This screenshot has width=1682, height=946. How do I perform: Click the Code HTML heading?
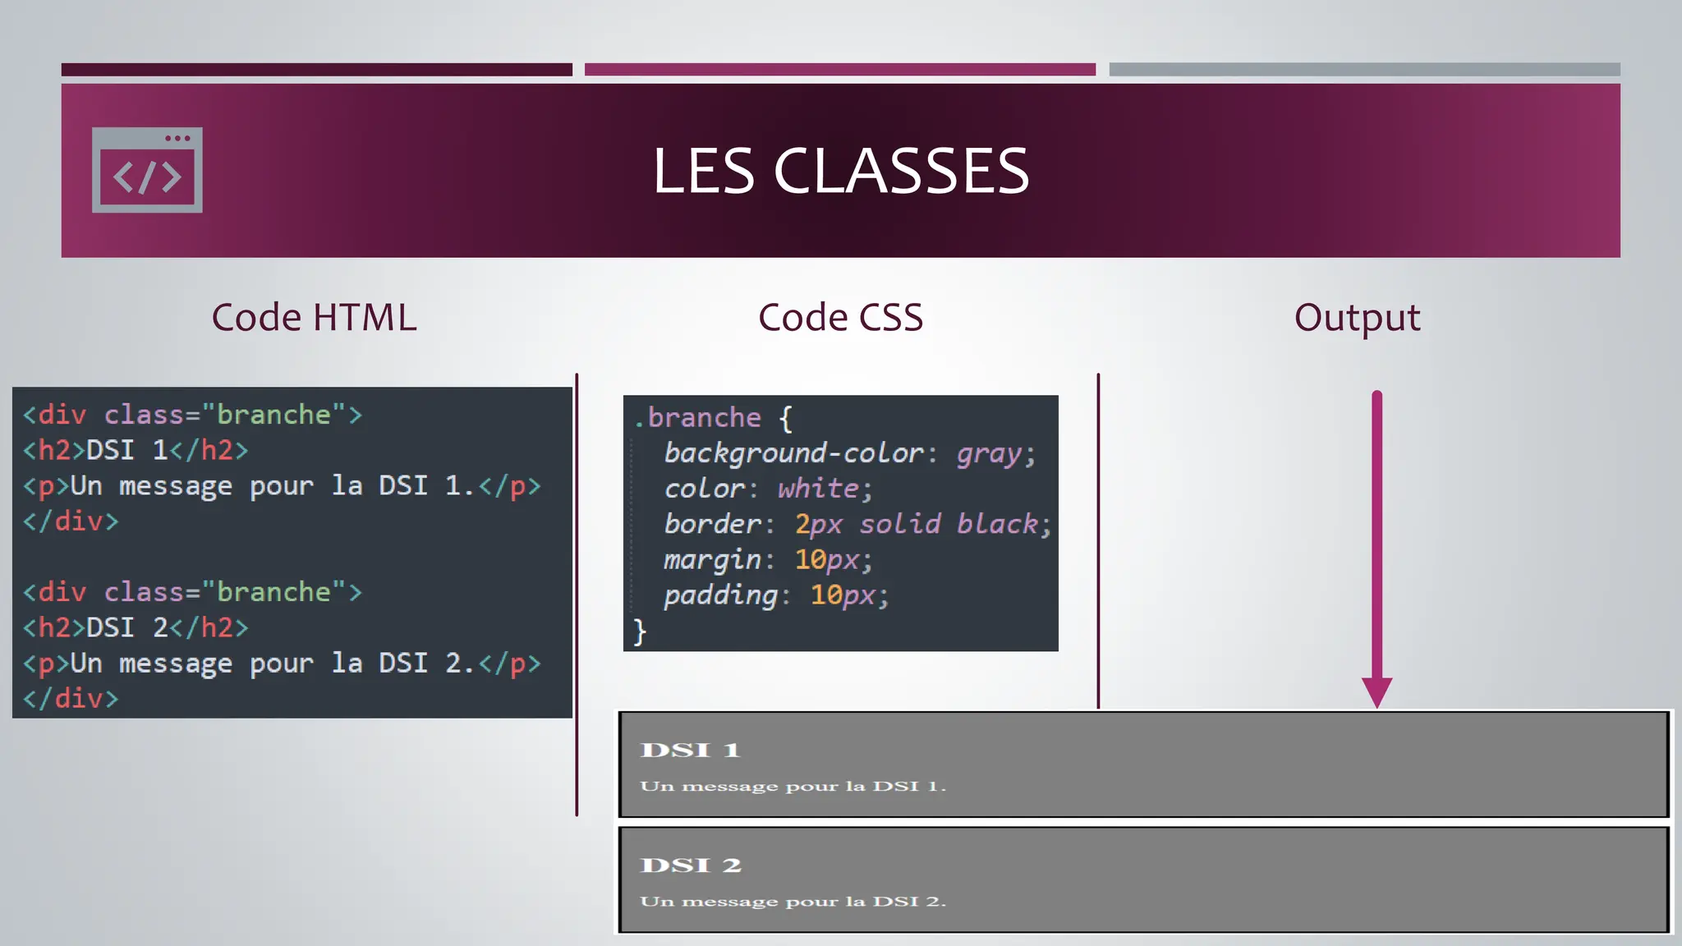[314, 318]
